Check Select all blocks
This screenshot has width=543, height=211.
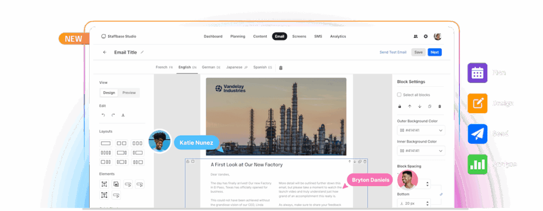[x=399, y=95]
